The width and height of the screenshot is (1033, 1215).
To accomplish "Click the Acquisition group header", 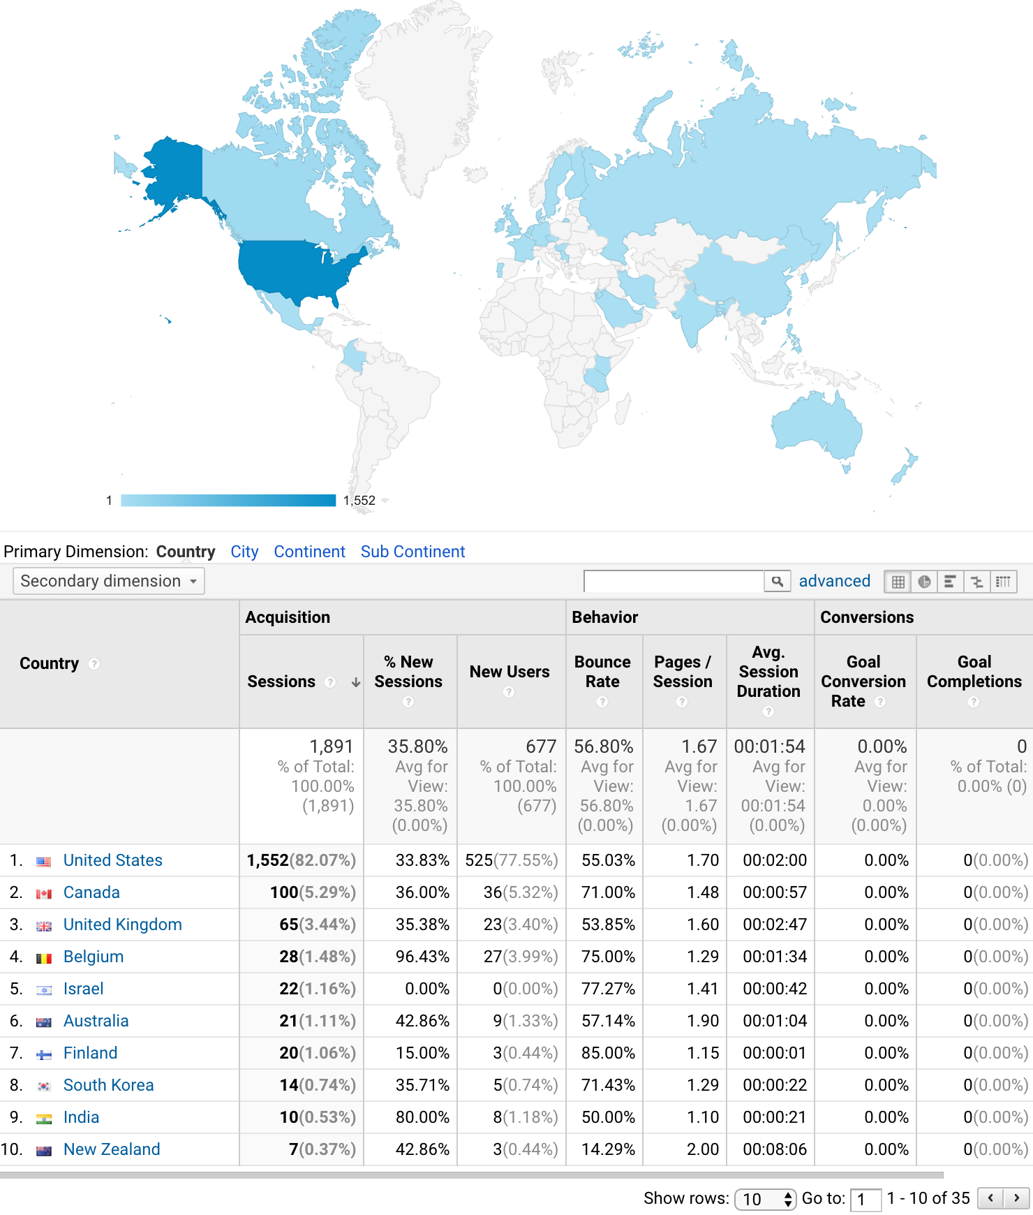I will (x=288, y=617).
